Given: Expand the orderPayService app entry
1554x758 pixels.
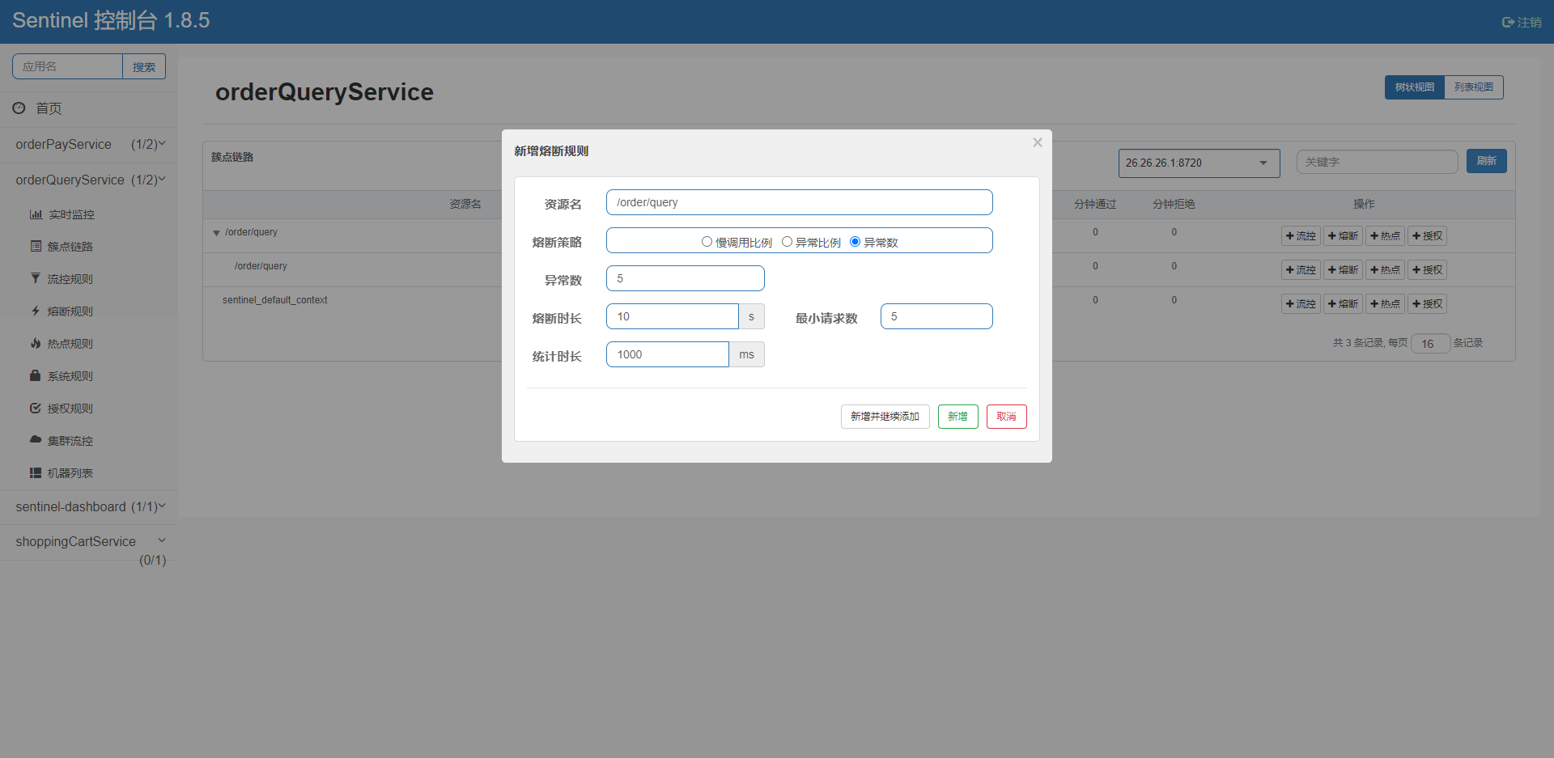Looking at the screenshot, I should click(89, 144).
